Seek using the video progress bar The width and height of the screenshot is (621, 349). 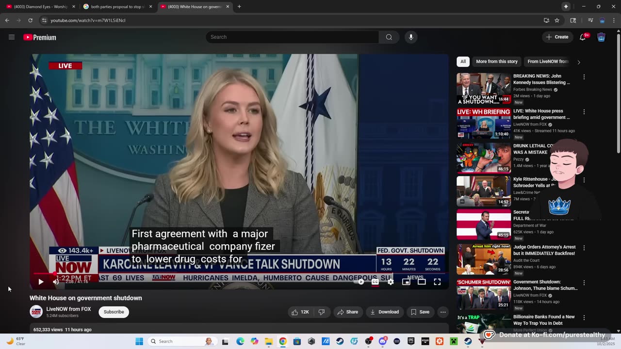coord(239,274)
